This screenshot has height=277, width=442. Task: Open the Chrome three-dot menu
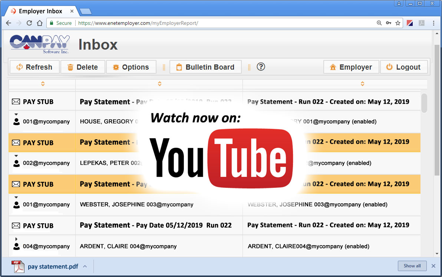[433, 23]
